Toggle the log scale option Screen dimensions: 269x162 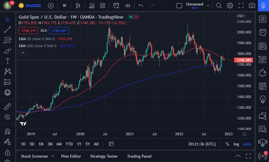pyautogui.click(x=236, y=144)
